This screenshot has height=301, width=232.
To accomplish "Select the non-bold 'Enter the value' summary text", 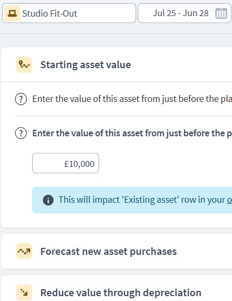I will (x=132, y=99).
